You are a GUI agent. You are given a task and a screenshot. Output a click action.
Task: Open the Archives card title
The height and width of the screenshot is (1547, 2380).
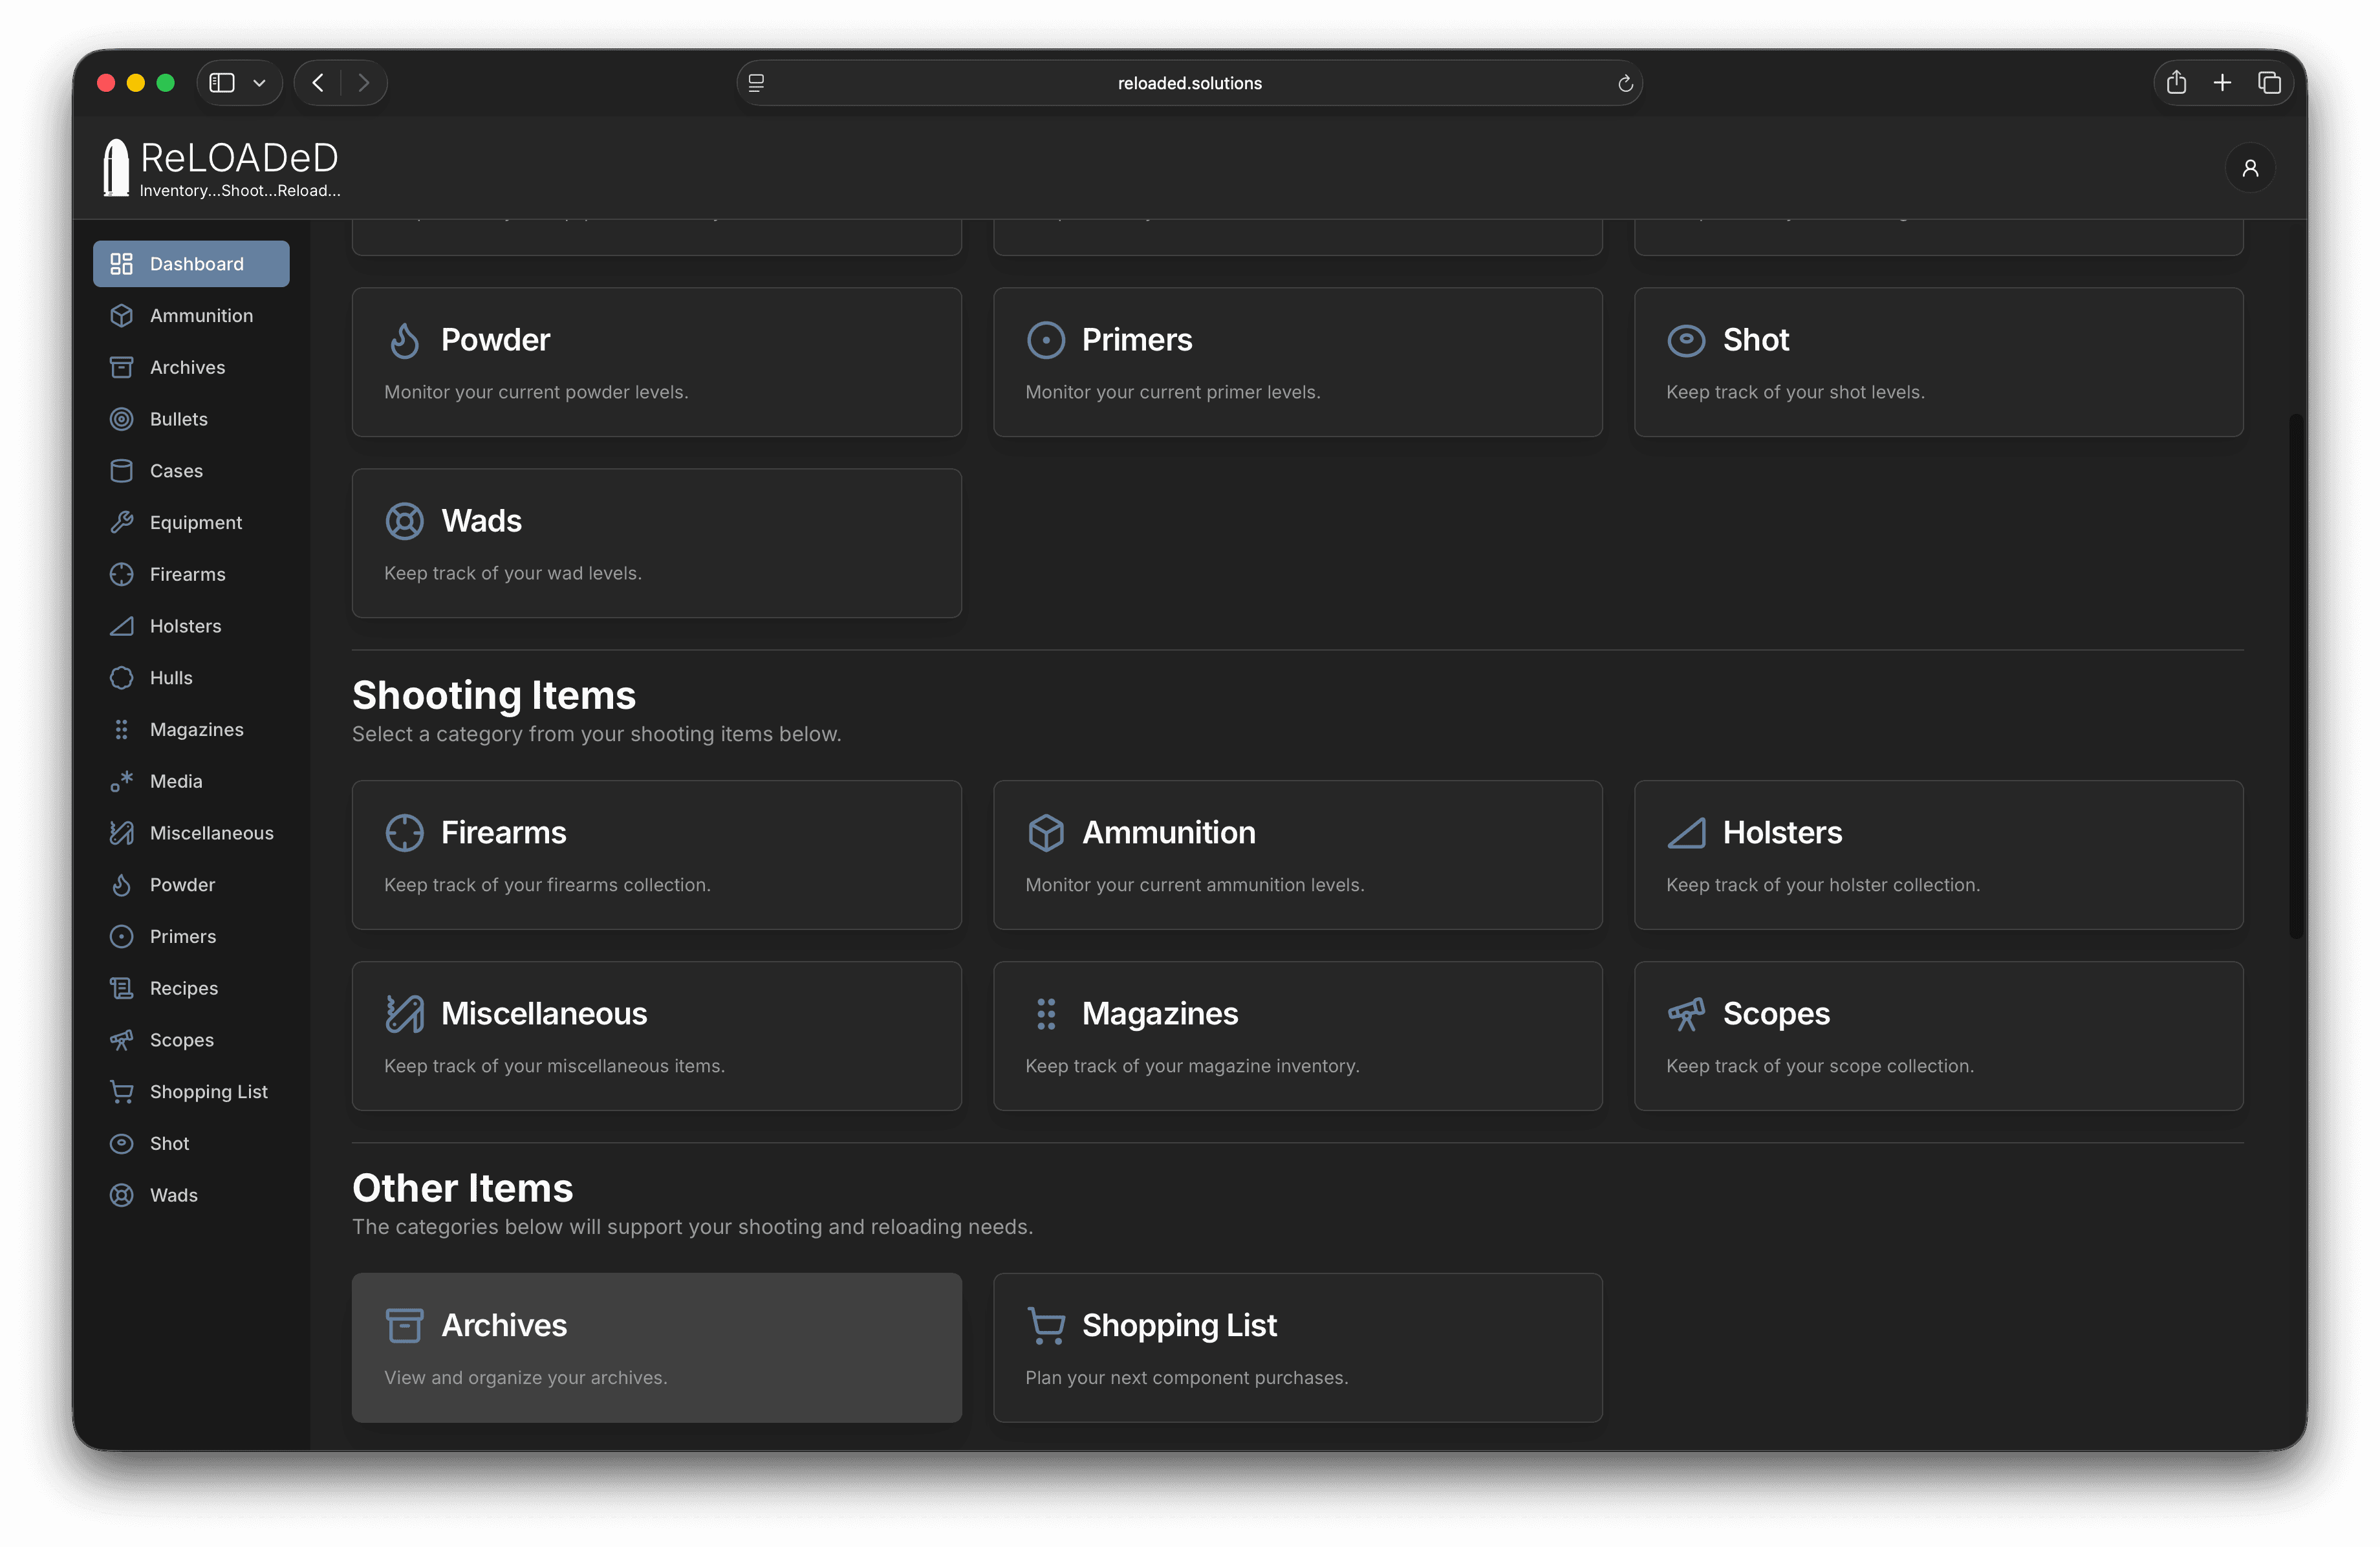click(x=504, y=1326)
